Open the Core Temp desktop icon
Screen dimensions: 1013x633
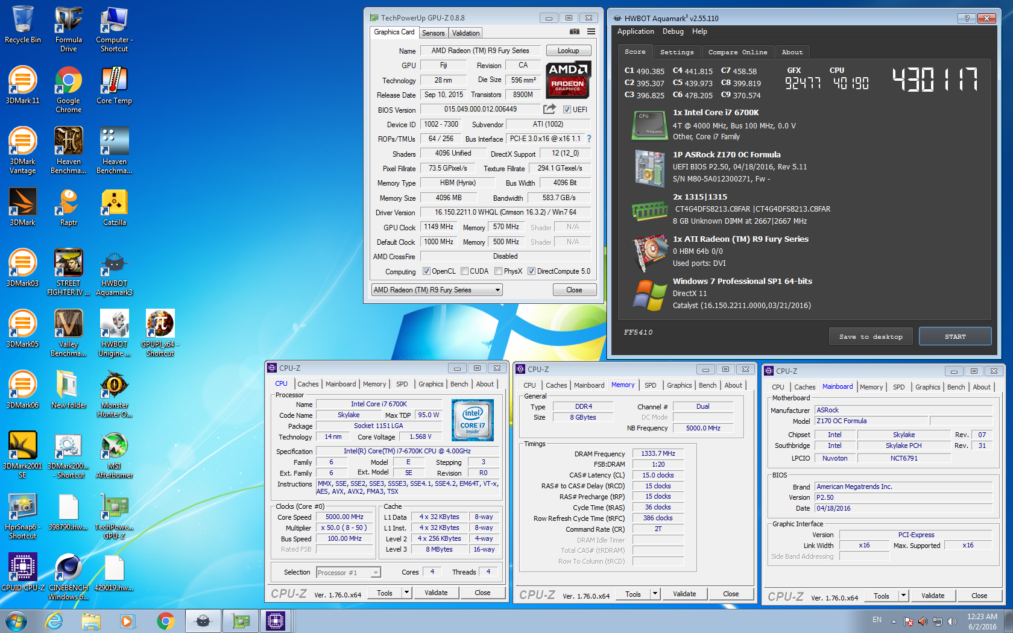coord(115,86)
